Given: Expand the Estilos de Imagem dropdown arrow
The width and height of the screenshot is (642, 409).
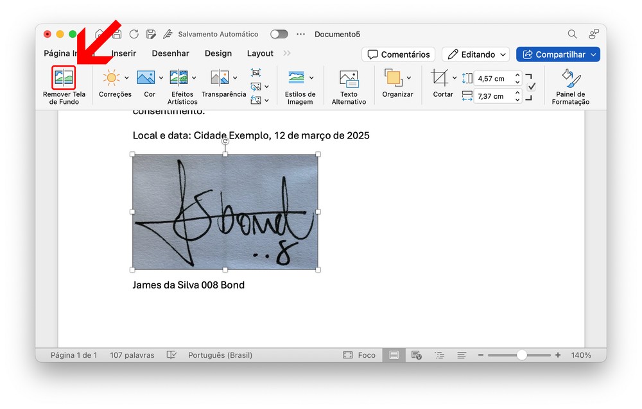Looking at the screenshot, I should (x=311, y=78).
